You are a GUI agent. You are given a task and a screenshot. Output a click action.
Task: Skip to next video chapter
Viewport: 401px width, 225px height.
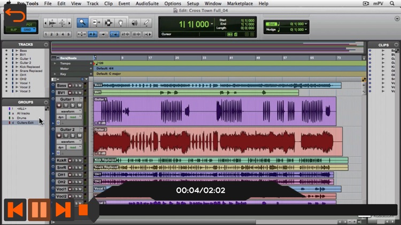point(63,210)
